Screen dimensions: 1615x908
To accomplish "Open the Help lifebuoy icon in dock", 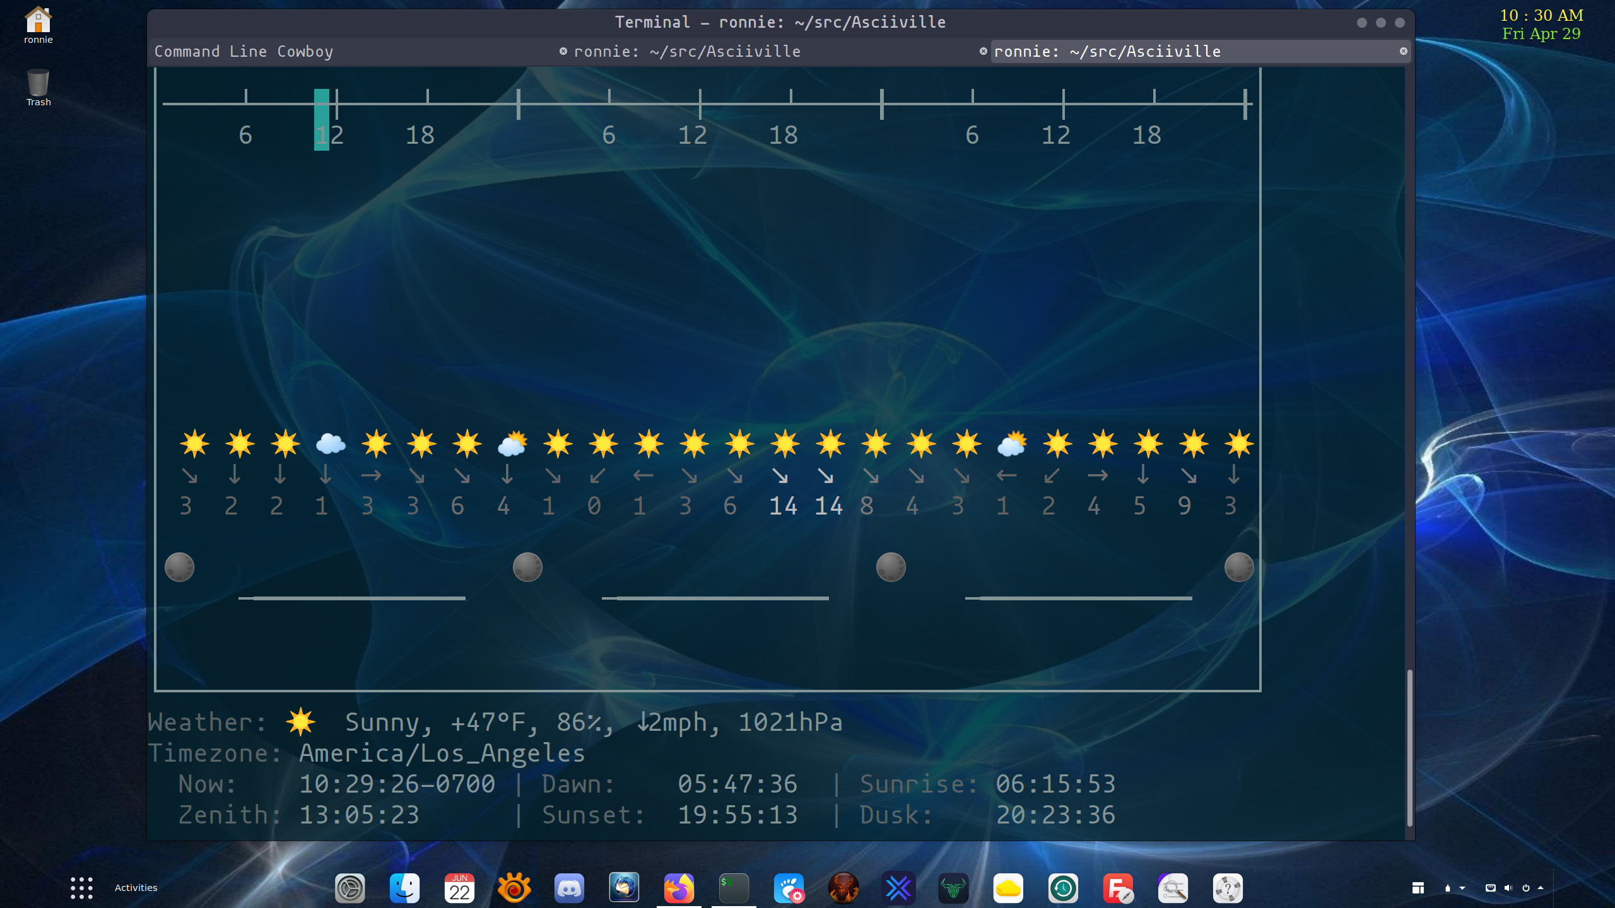I will pos(1228,888).
